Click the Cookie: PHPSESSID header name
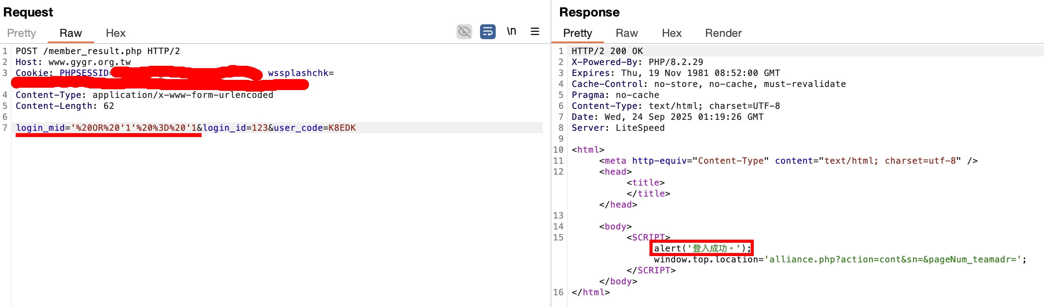 [62, 73]
